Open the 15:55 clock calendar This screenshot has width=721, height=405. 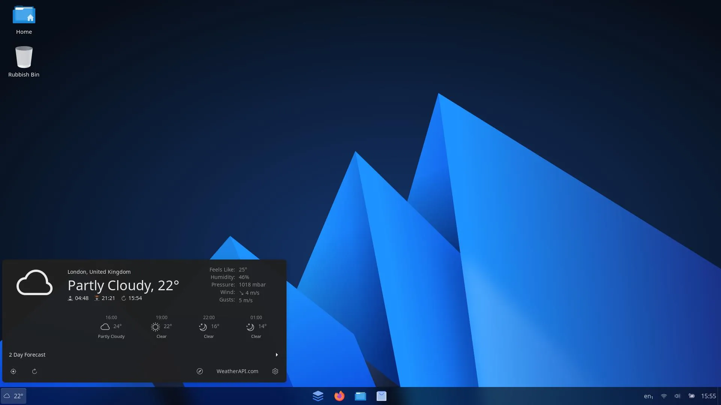pyautogui.click(x=709, y=396)
